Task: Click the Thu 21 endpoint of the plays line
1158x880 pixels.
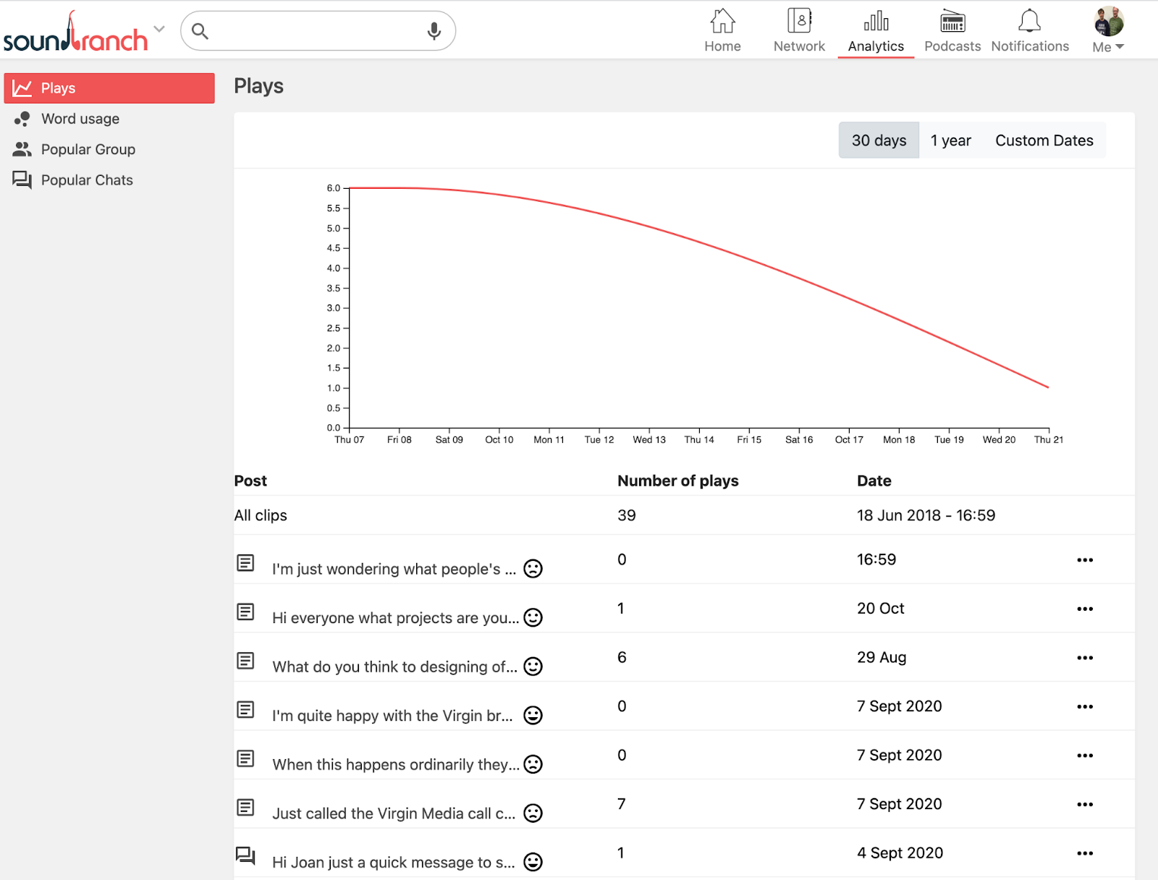Action: pos(1048,387)
